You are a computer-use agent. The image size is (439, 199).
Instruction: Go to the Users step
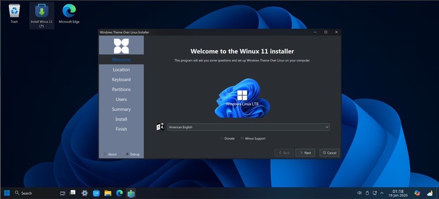(121, 99)
